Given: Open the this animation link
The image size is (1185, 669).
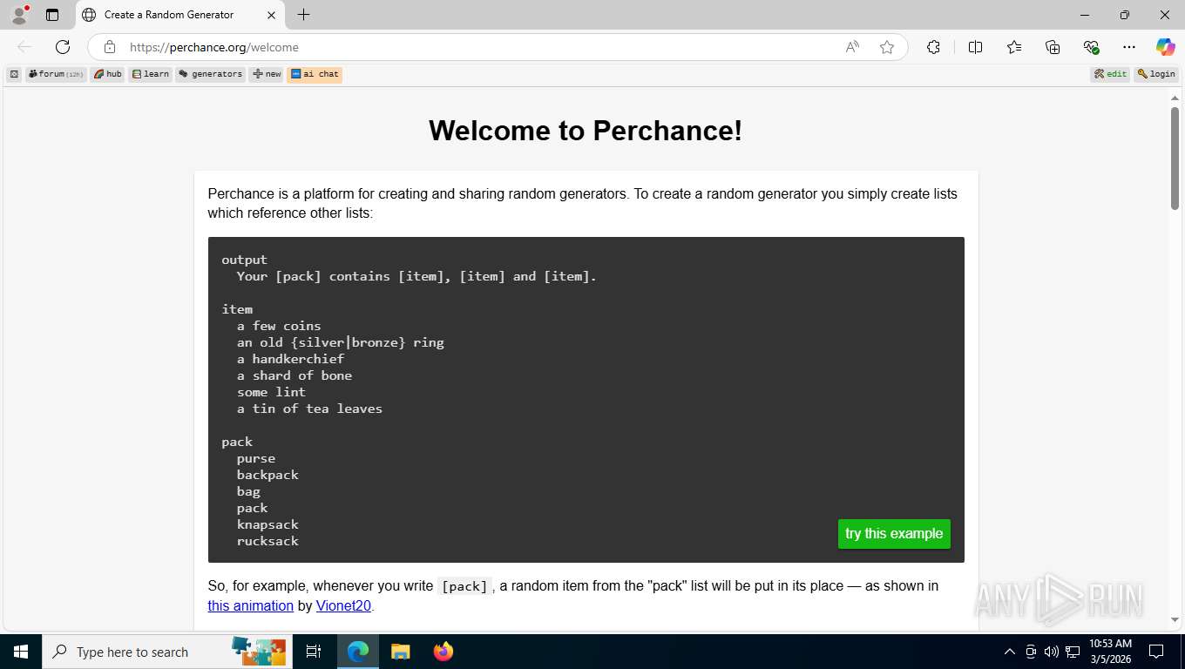Looking at the screenshot, I should [x=251, y=605].
